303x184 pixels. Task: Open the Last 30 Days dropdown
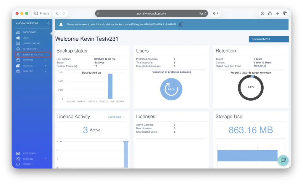[x=116, y=117]
